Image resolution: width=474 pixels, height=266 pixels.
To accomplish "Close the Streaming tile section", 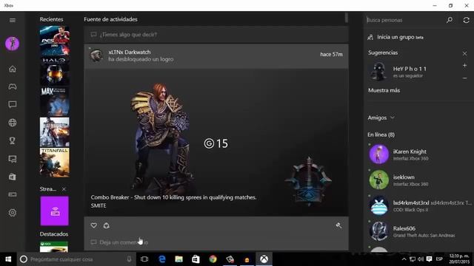I will click(64, 189).
